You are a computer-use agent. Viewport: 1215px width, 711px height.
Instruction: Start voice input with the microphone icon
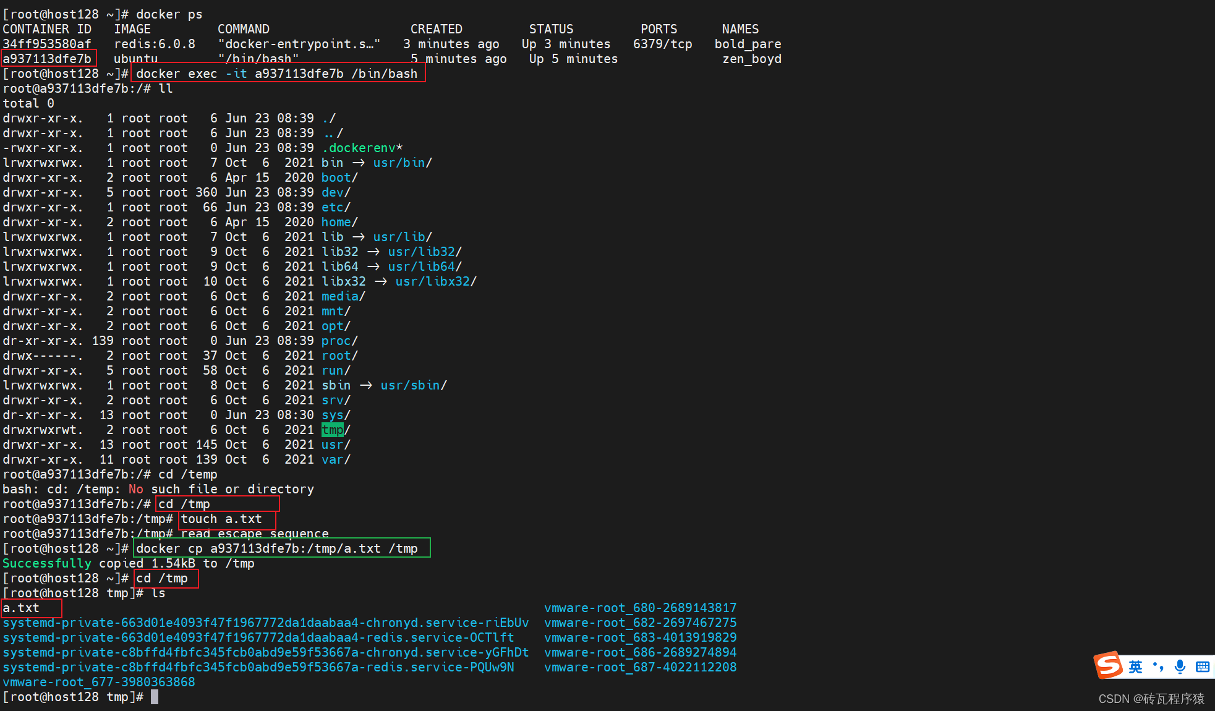tap(1180, 666)
